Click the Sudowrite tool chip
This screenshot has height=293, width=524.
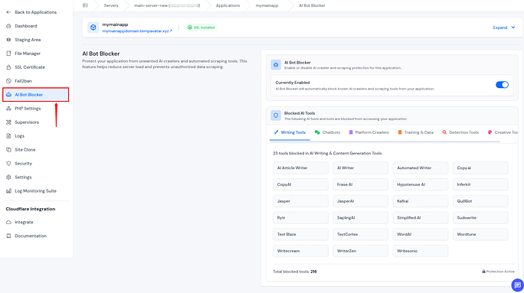(x=480, y=217)
